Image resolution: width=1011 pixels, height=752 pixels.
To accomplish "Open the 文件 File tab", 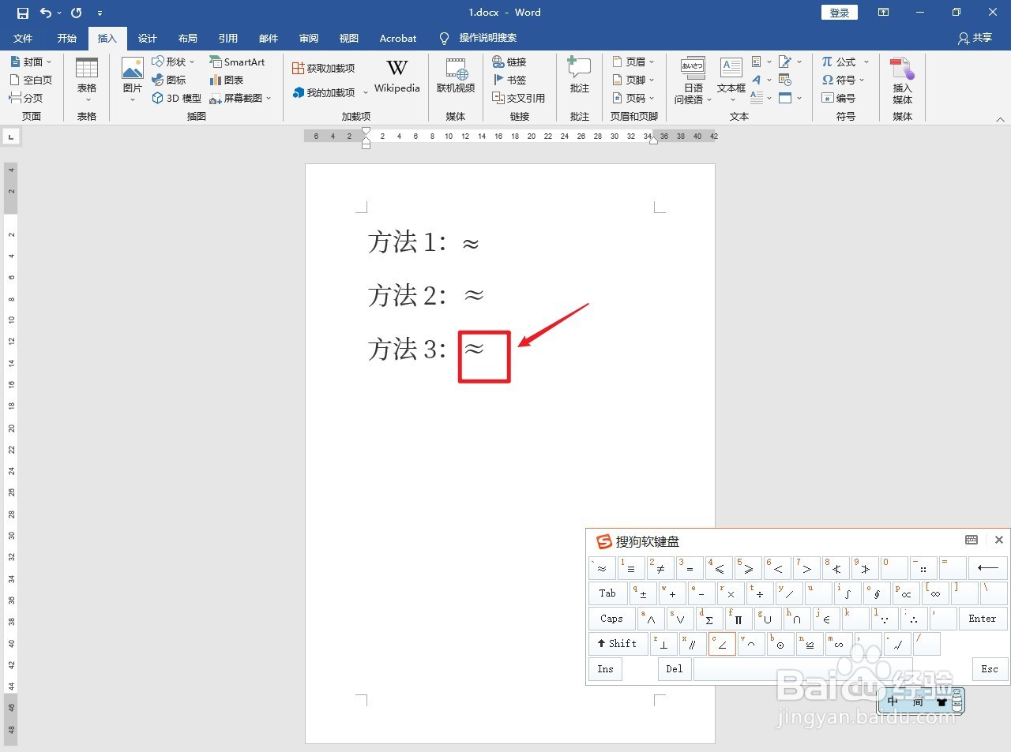I will [24, 38].
